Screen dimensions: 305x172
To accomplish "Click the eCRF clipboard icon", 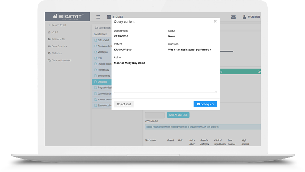I will [49, 32].
